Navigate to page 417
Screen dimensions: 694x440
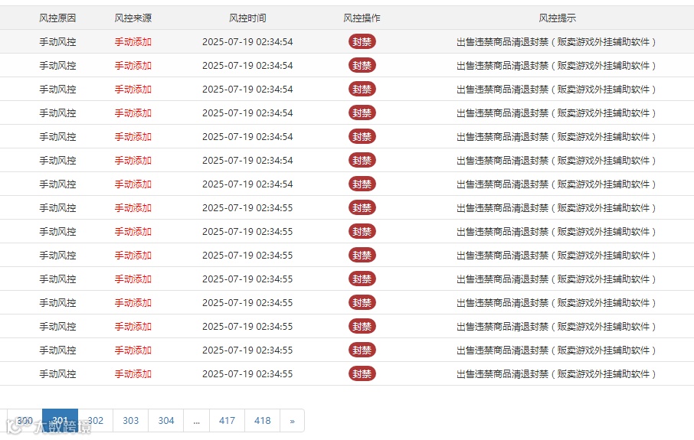coord(227,420)
